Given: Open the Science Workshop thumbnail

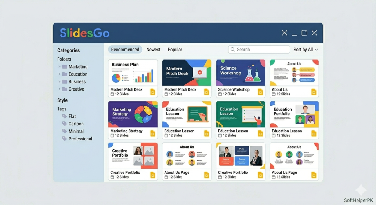Looking at the screenshot, I should click(x=241, y=73).
